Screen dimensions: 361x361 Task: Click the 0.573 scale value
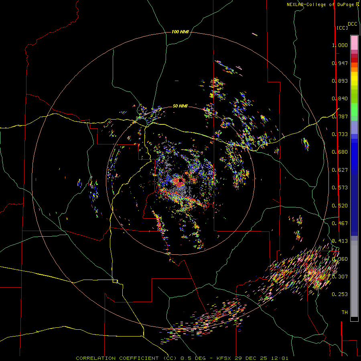click(340, 188)
